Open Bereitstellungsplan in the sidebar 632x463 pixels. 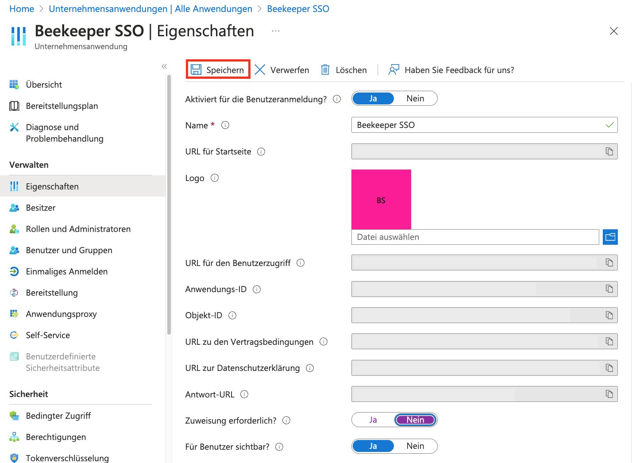(83, 106)
